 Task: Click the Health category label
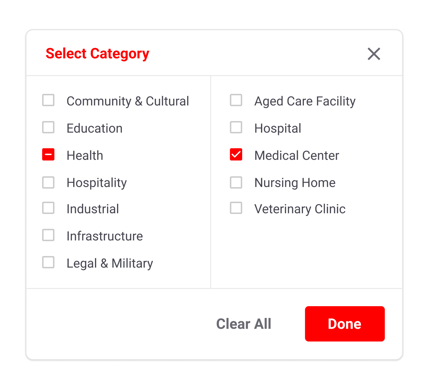click(85, 155)
